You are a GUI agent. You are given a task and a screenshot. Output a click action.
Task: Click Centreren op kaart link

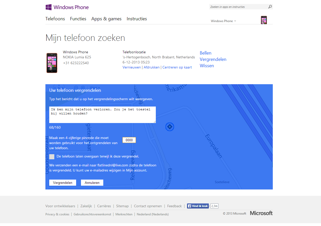coord(177,67)
